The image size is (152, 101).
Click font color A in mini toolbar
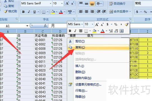tap(103, 31)
